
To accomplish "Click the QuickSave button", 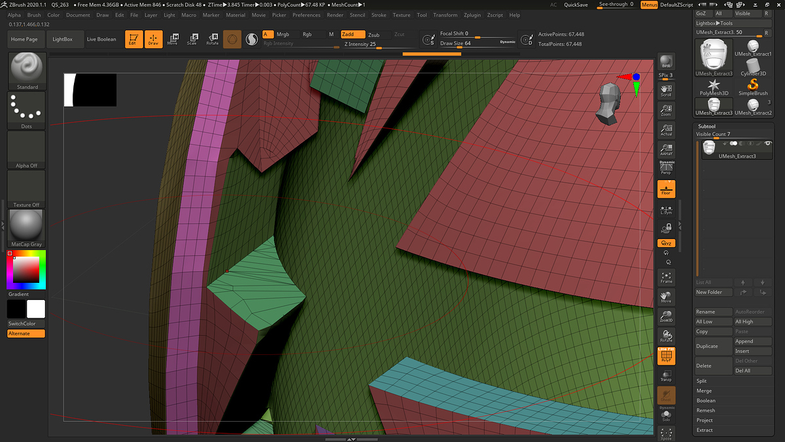I will click(576, 5).
